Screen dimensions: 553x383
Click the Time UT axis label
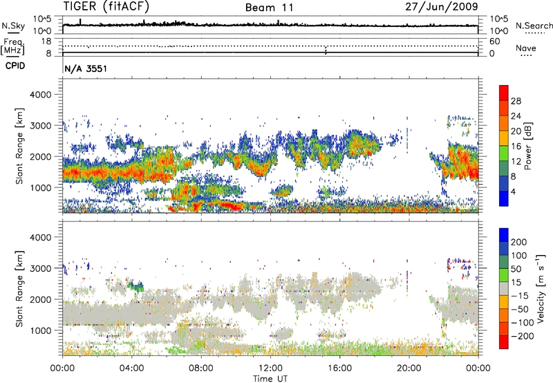(x=270, y=379)
